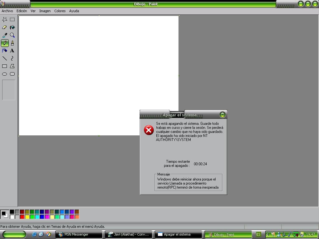Select the Ellipse shape tool
The image size is (319, 239).
[x=5, y=74]
